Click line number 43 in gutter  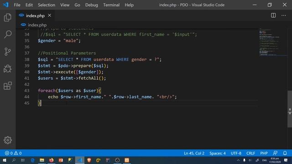[x=27, y=91]
